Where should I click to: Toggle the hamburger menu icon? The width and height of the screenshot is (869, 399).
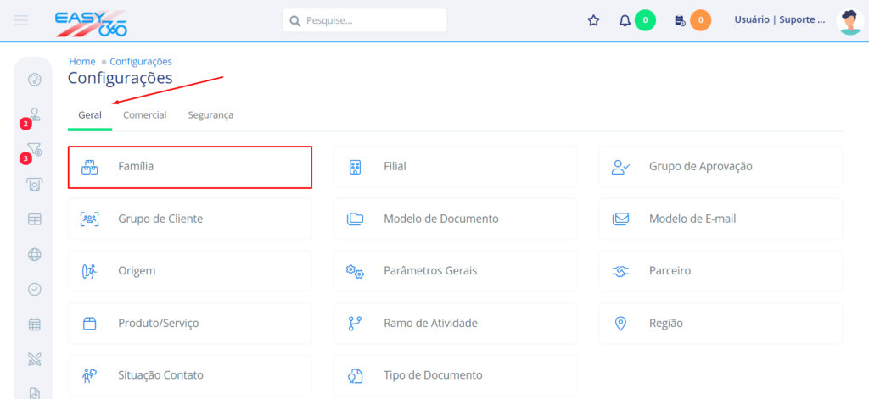(x=21, y=20)
